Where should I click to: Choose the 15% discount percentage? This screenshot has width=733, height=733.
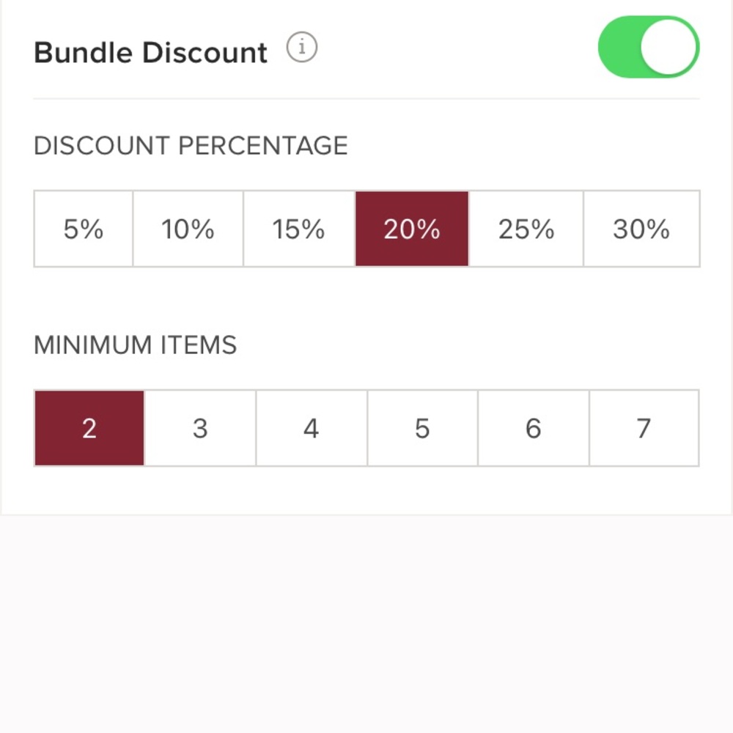coord(299,229)
